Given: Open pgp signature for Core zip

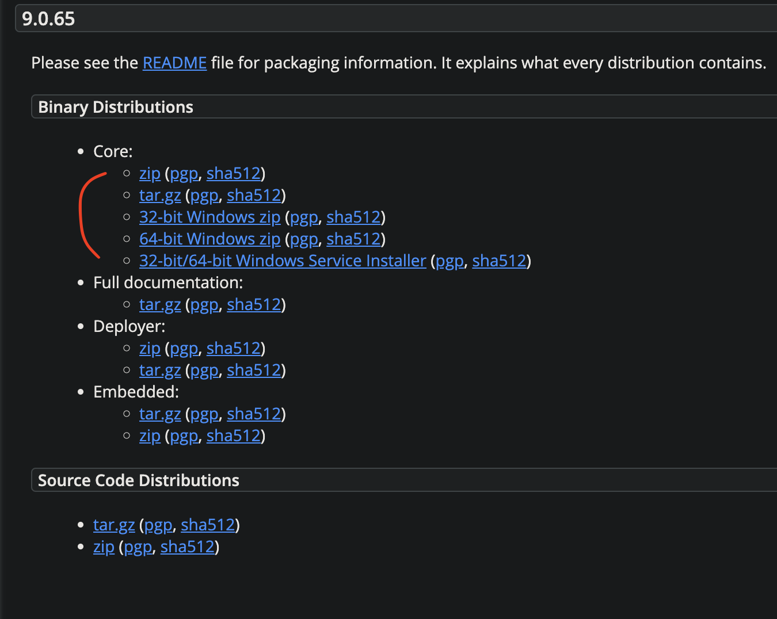Looking at the screenshot, I should tap(184, 174).
